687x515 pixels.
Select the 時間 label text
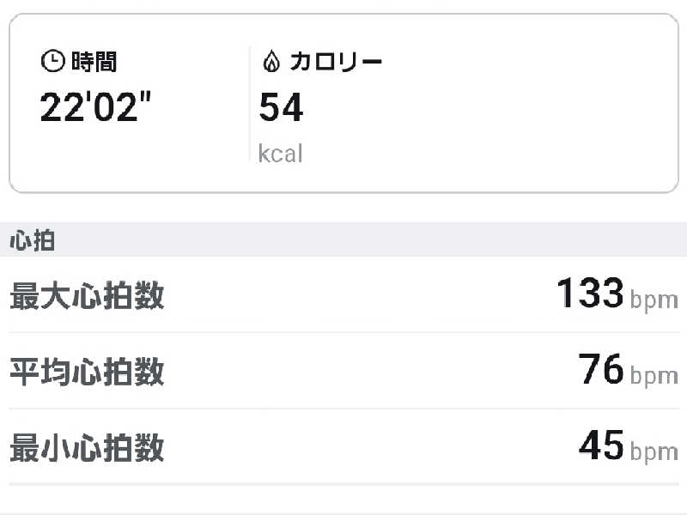(x=94, y=62)
